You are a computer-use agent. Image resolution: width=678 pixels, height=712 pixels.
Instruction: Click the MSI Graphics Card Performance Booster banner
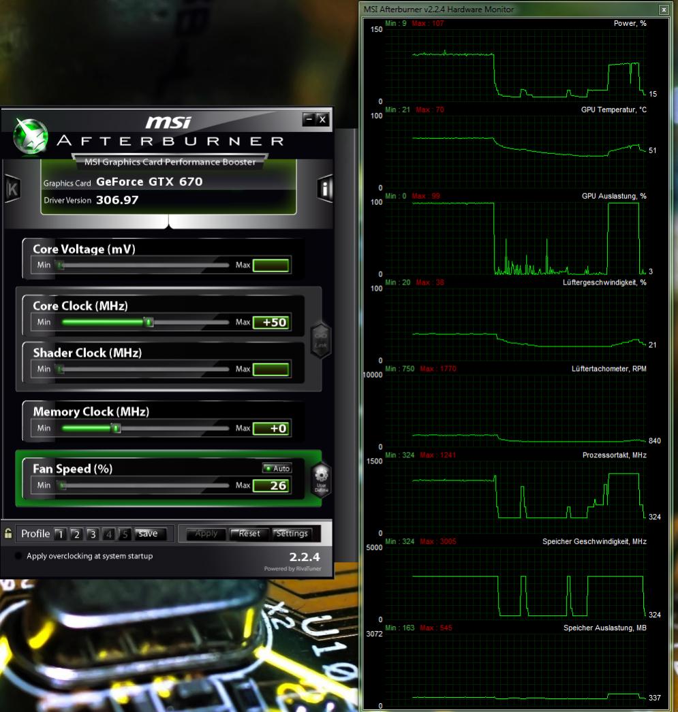coord(170,161)
